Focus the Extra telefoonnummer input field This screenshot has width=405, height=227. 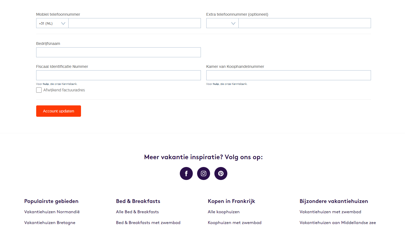click(x=305, y=23)
